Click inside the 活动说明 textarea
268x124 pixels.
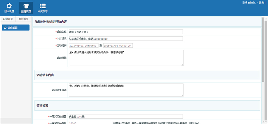click(x=126, y=58)
